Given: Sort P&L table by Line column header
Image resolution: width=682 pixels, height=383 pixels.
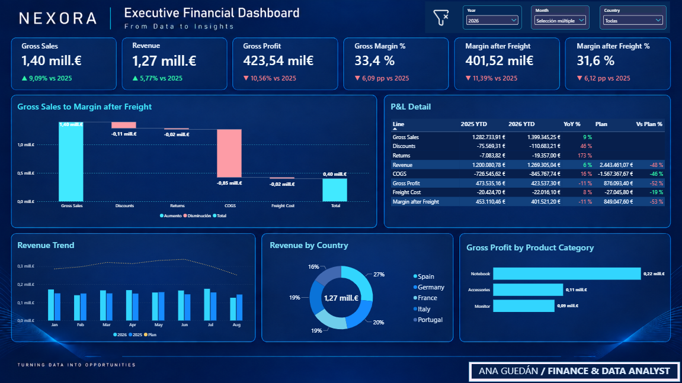Looking at the screenshot, I should click(x=398, y=124).
